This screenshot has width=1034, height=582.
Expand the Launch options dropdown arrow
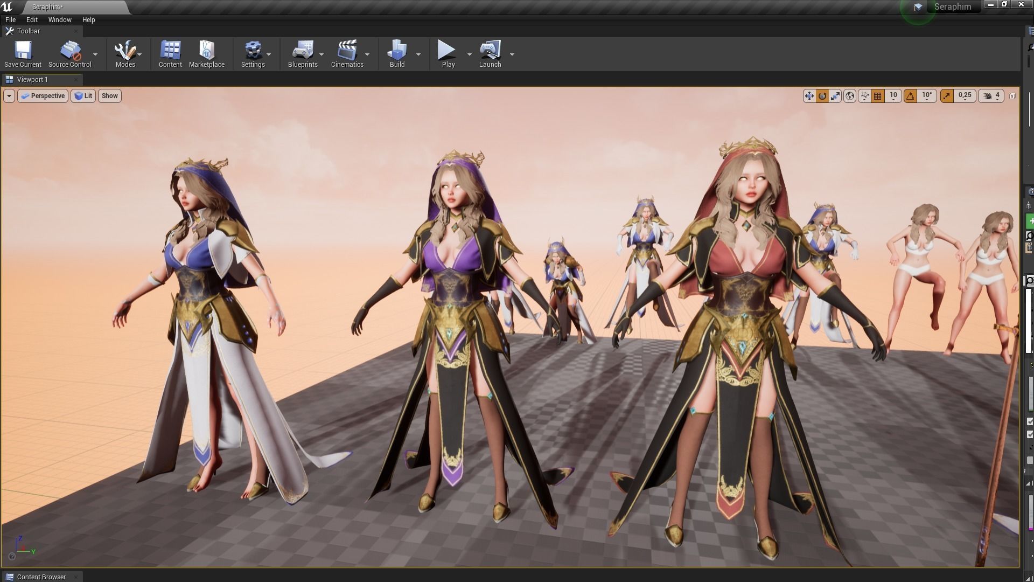pos(512,54)
